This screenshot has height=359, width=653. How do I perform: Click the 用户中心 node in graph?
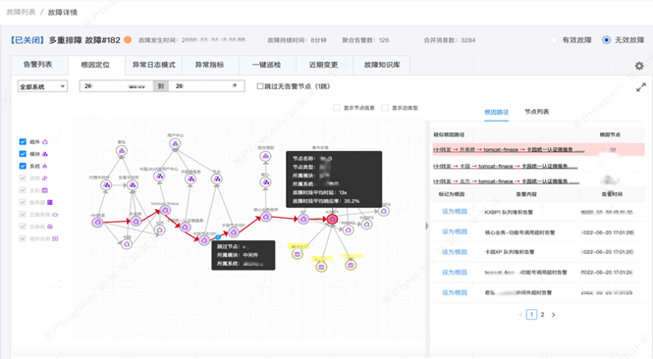click(175, 144)
